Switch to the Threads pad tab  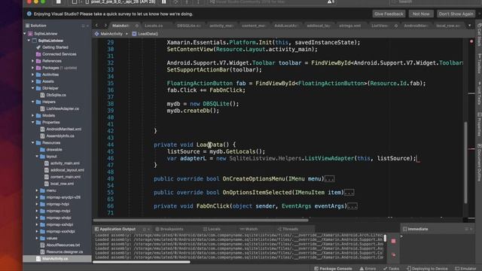point(288,229)
